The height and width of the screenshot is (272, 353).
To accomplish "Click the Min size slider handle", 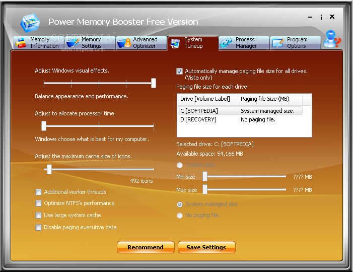I will point(205,176).
